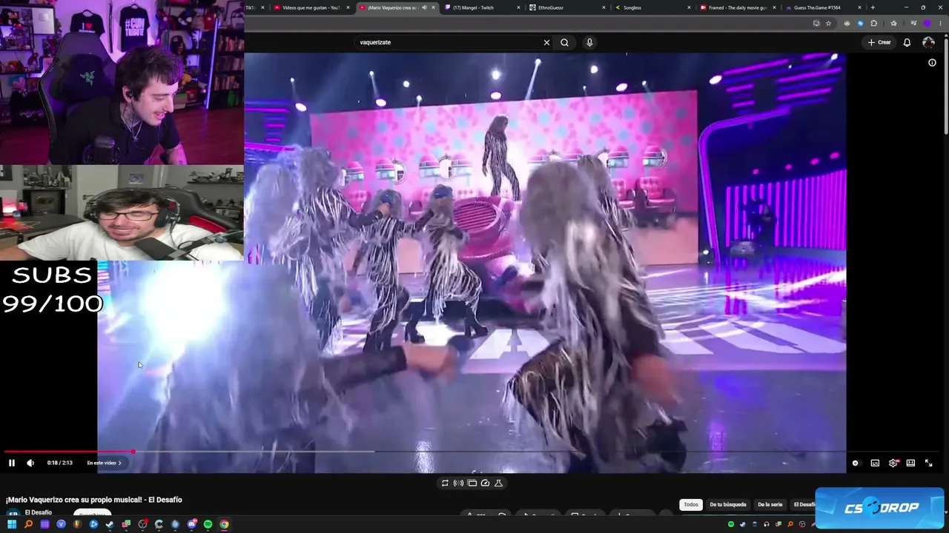Mute the video with the speaker icon

click(30, 463)
